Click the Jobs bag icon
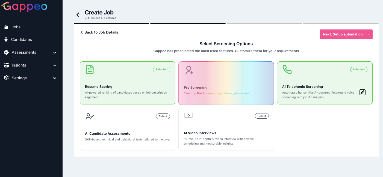 pos(6,27)
